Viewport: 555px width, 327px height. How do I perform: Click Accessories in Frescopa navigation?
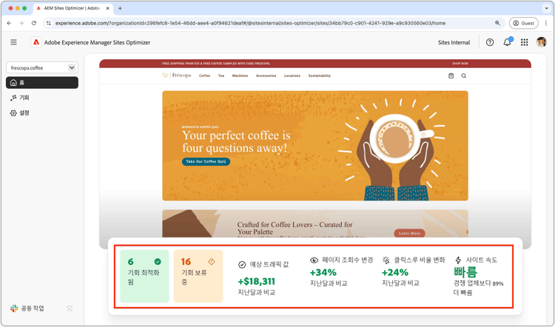266,75
